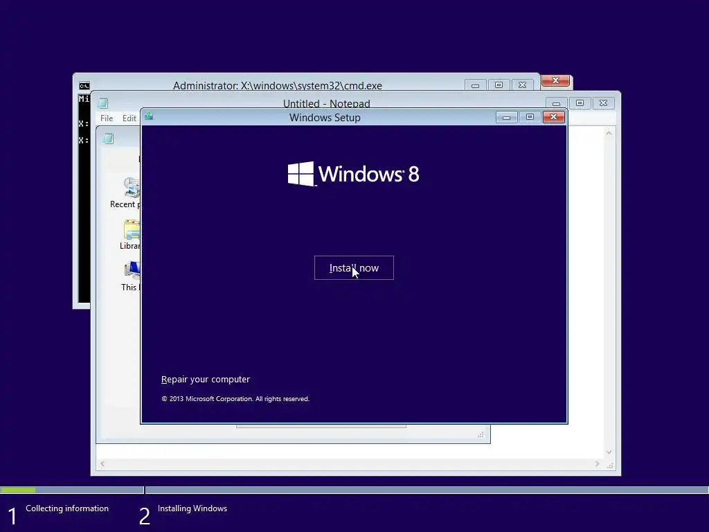Click the Notepad file dialog title icon

108,139
